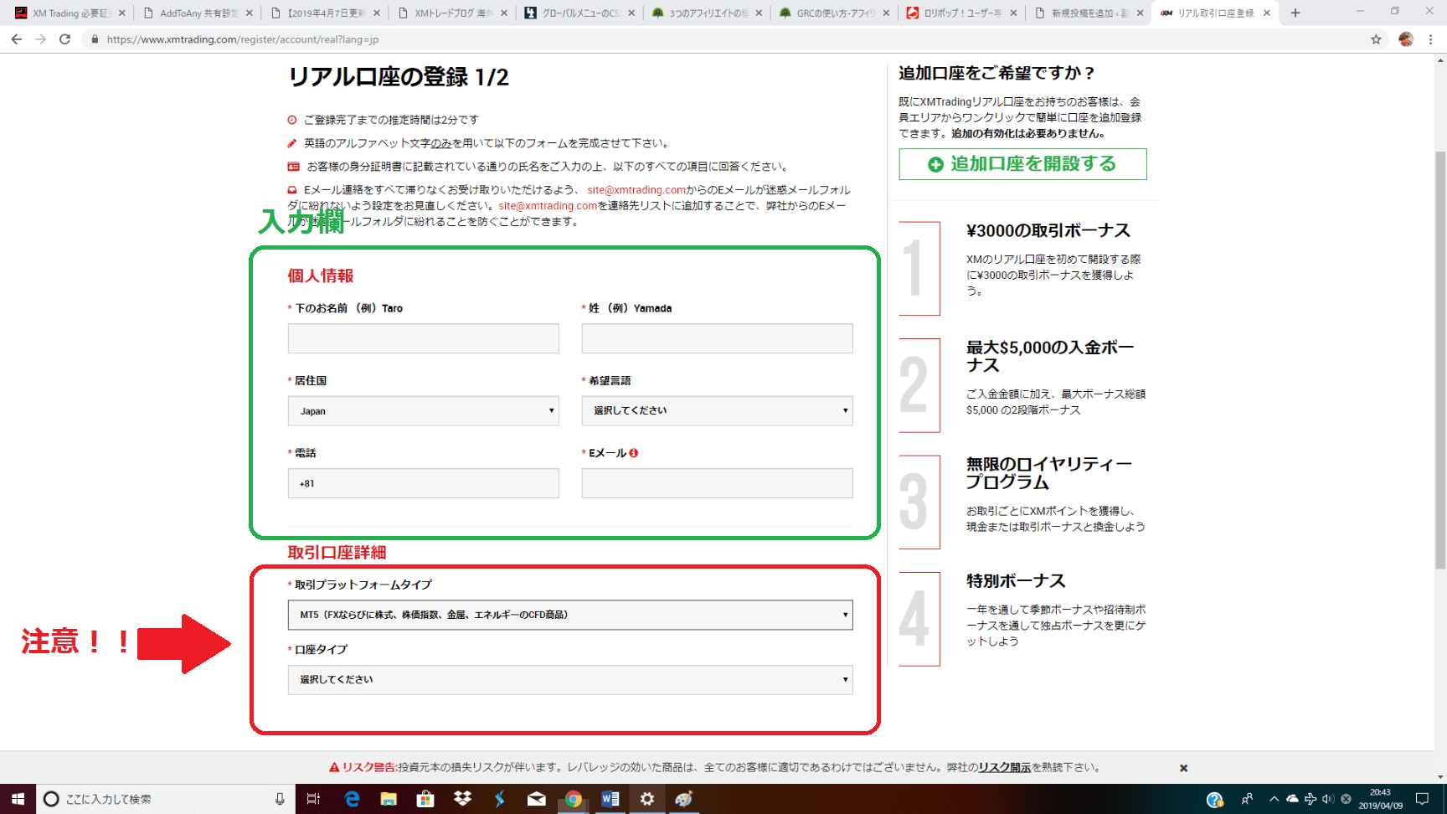Open the Action Center notifications icon
The width and height of the screenshot is (1447, 814).
point(1422,799)
